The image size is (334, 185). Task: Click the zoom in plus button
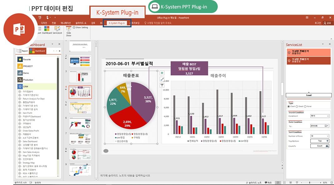pos(321,183)
